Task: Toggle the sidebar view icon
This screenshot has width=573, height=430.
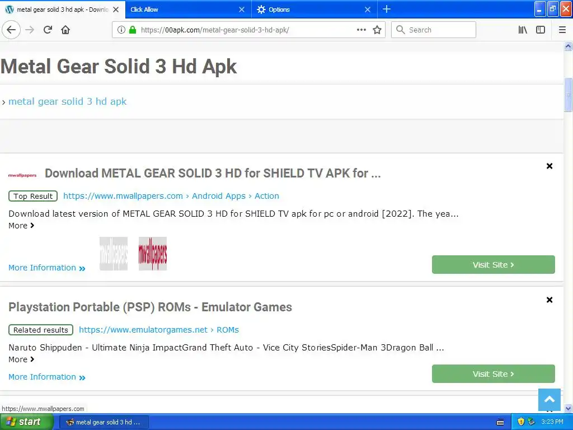Action: coord(541,30)
